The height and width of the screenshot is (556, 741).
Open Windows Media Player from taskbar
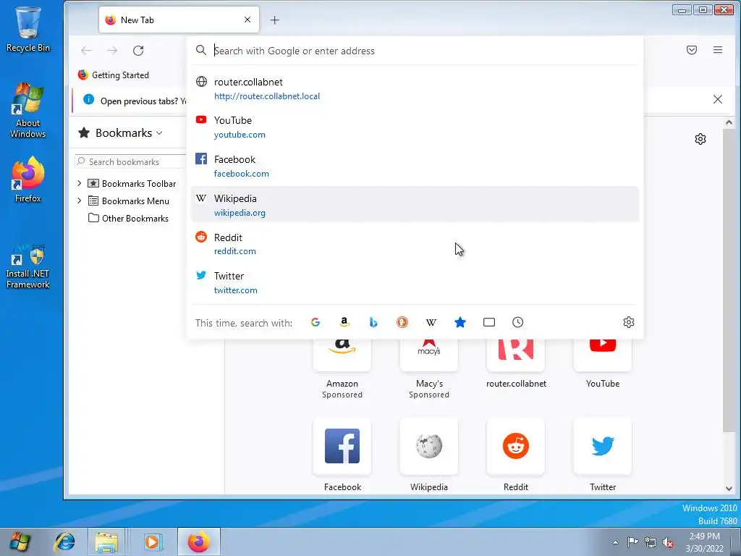click(x=152, y=542)
